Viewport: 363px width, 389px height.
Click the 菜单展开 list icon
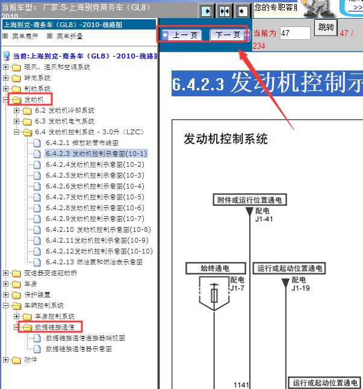5,36
